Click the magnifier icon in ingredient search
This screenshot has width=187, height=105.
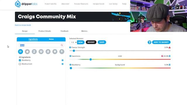(x=62, y=45)
